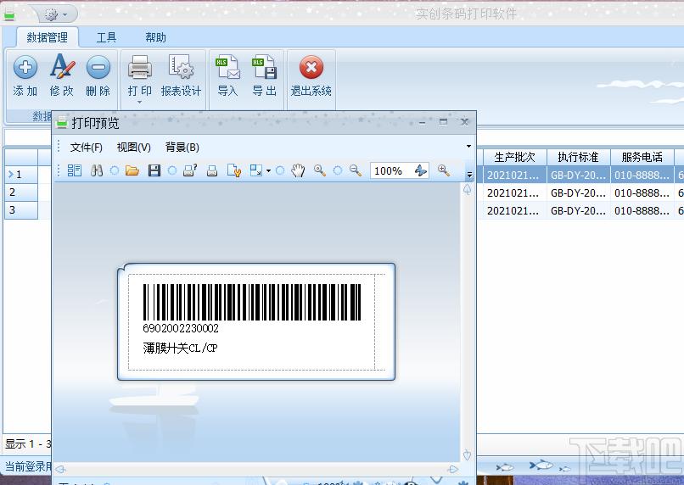Click the print dialog icon with question mark
Image resolution: width=684 pixels, height=485 pixels.
(x=190, y=170)
